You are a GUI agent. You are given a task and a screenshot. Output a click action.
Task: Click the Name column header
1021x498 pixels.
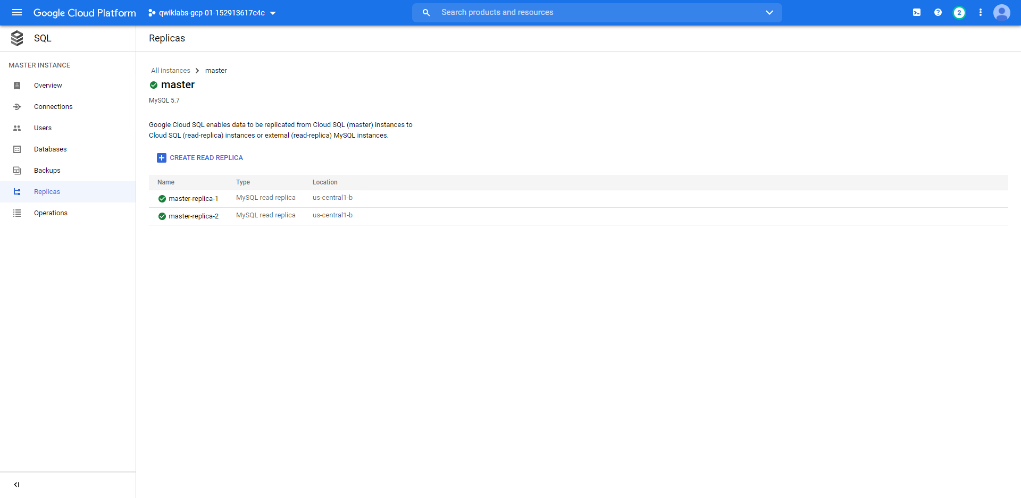[x=166, y=182]
